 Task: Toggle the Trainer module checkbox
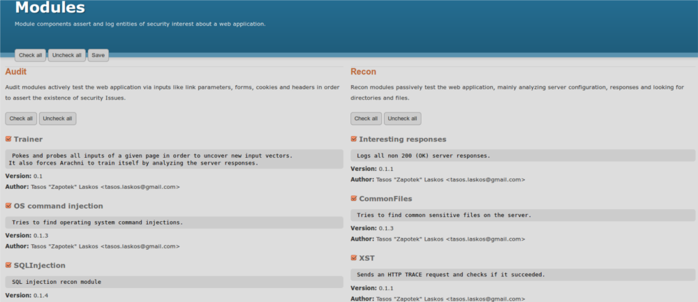[8, 139]
